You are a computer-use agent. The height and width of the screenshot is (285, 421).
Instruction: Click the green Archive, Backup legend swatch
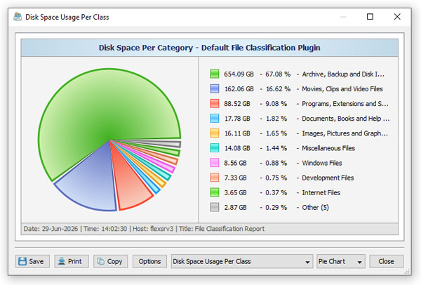coord(215,74)
